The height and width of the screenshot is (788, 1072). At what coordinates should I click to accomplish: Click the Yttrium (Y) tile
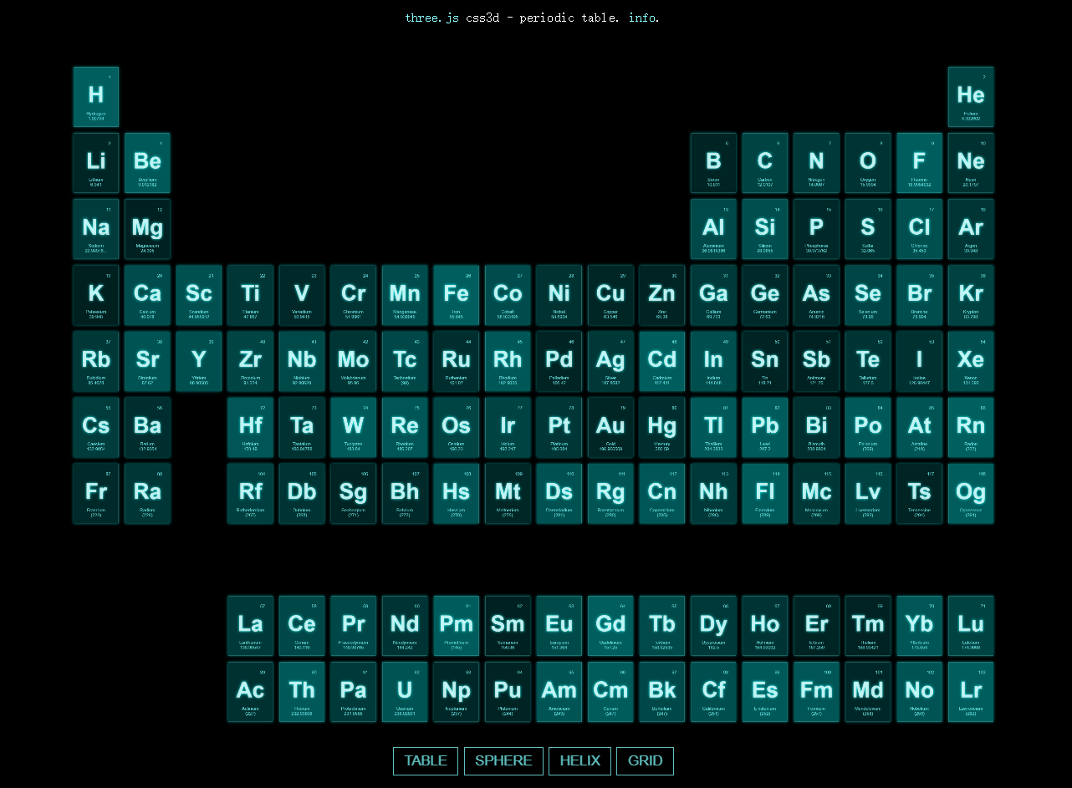coord(199,361)
